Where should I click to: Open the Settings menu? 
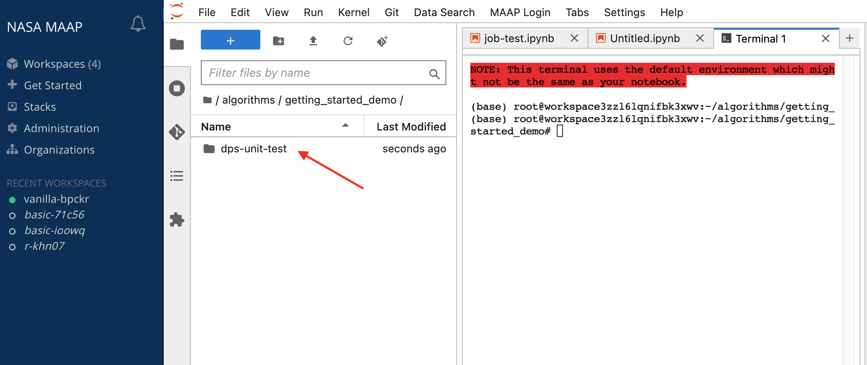pos(624,12)
